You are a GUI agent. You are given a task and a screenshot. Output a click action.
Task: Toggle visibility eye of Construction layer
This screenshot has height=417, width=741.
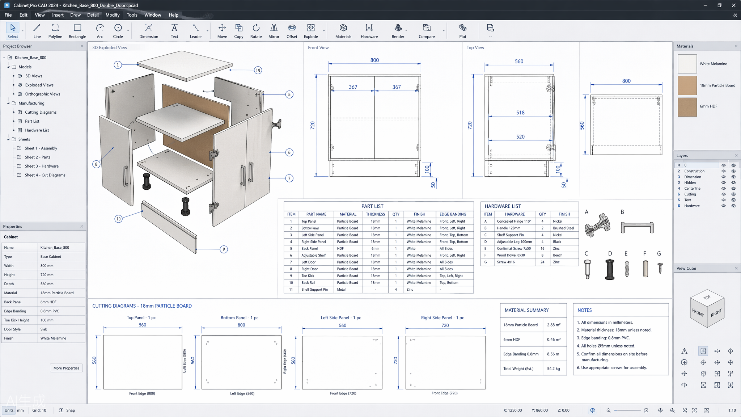click(724, 171)
